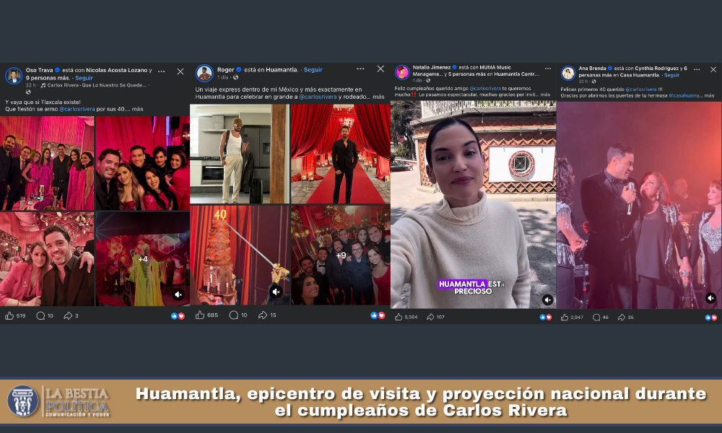Follow Roger using the Seguir link
Viewport: 722px width, 433px height.
[x=313, y=70]
